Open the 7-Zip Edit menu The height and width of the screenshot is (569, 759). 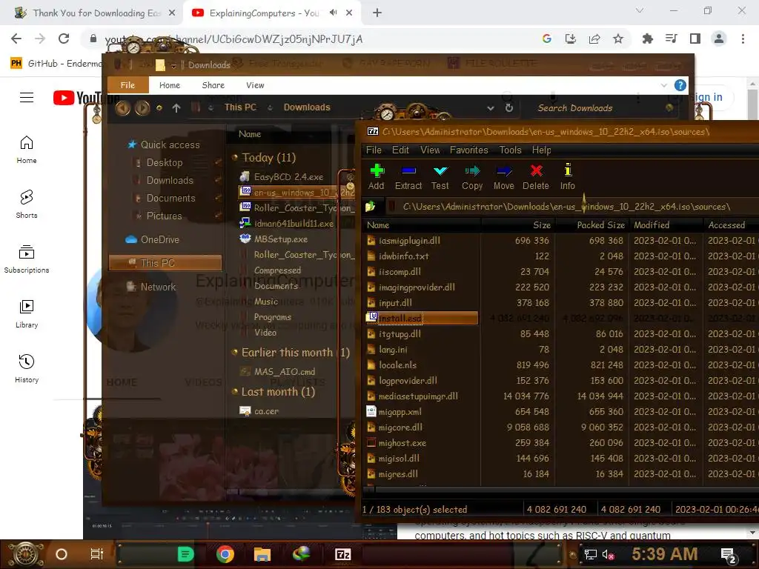400,150
